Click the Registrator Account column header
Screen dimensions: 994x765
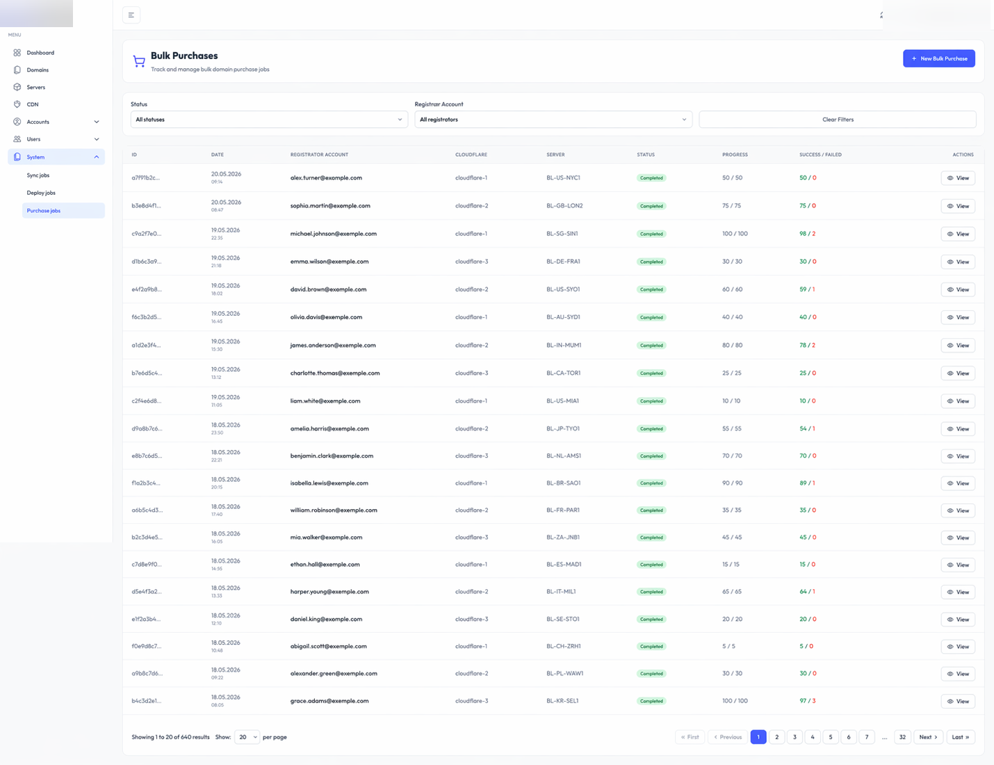[319, 154]
